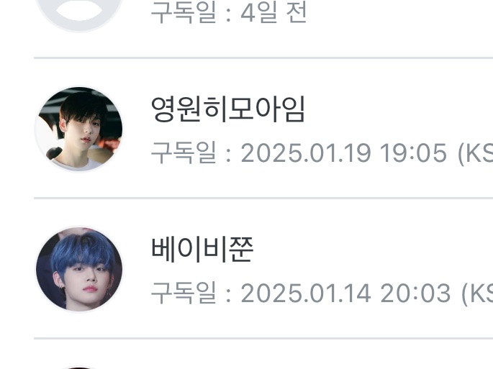493x369 pixels.
Task: Click the cut-off (KS timezone text after 19:05
Action: [475, 154]
